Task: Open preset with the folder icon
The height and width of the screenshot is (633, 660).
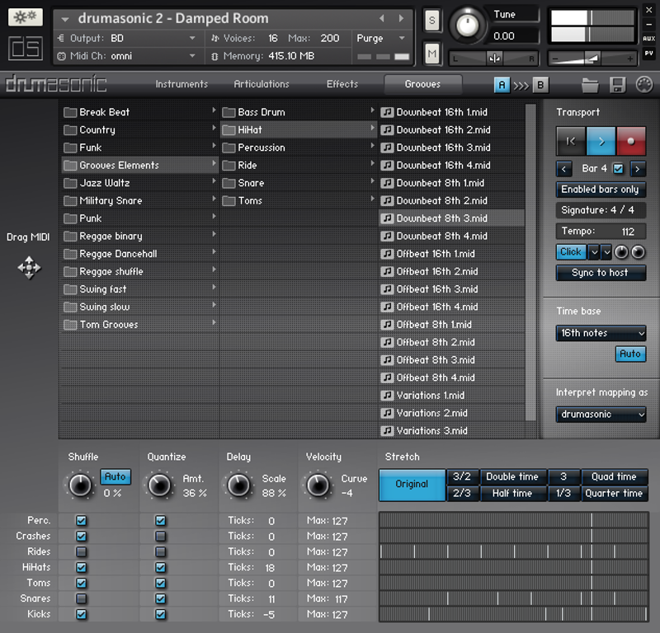Action: point(590,85)
